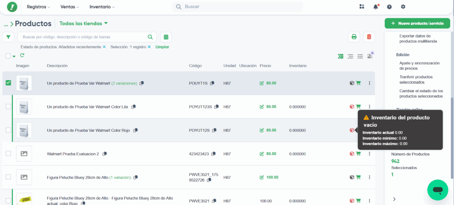Copy the code POUYT1S using copy icon
The image size is (454, 205).
[x=212, y=83]
